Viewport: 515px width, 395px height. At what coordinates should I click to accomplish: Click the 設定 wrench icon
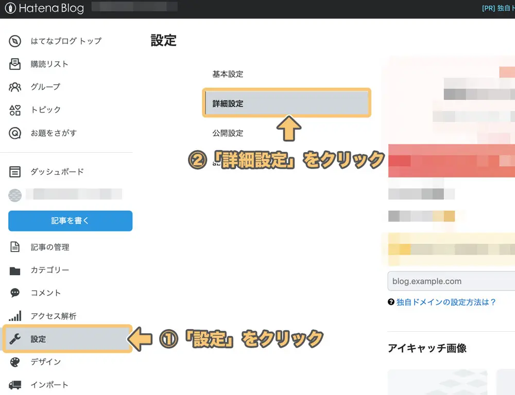(15, 338)
